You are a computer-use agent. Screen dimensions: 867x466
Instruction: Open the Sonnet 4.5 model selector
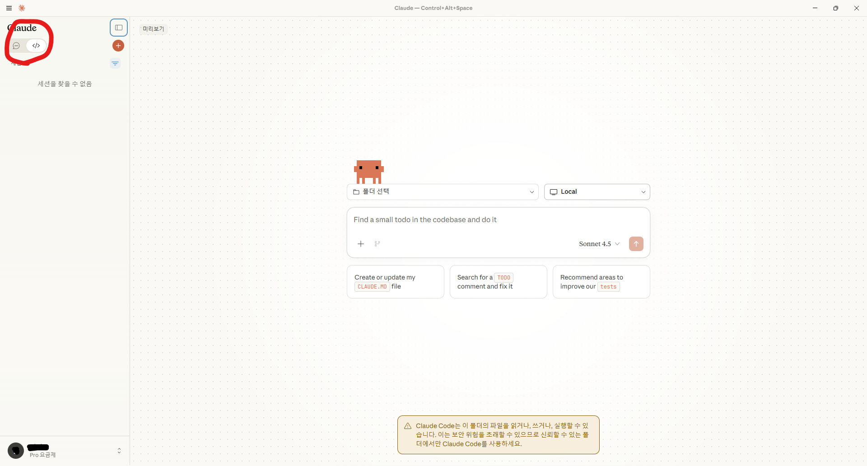[599, 244]
